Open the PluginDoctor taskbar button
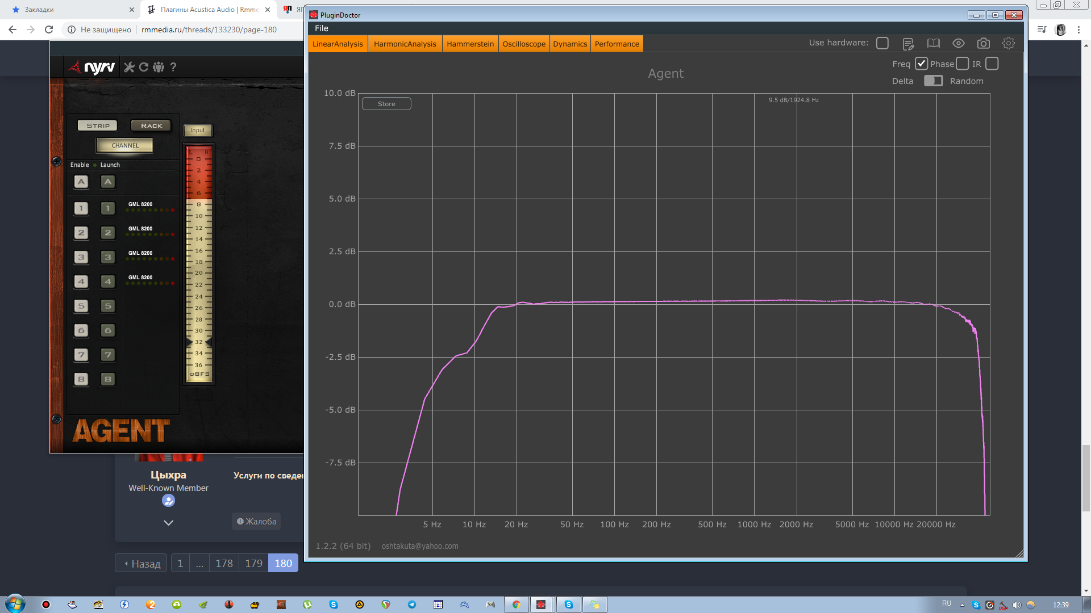1091x613 pixels. pos(541,604)
